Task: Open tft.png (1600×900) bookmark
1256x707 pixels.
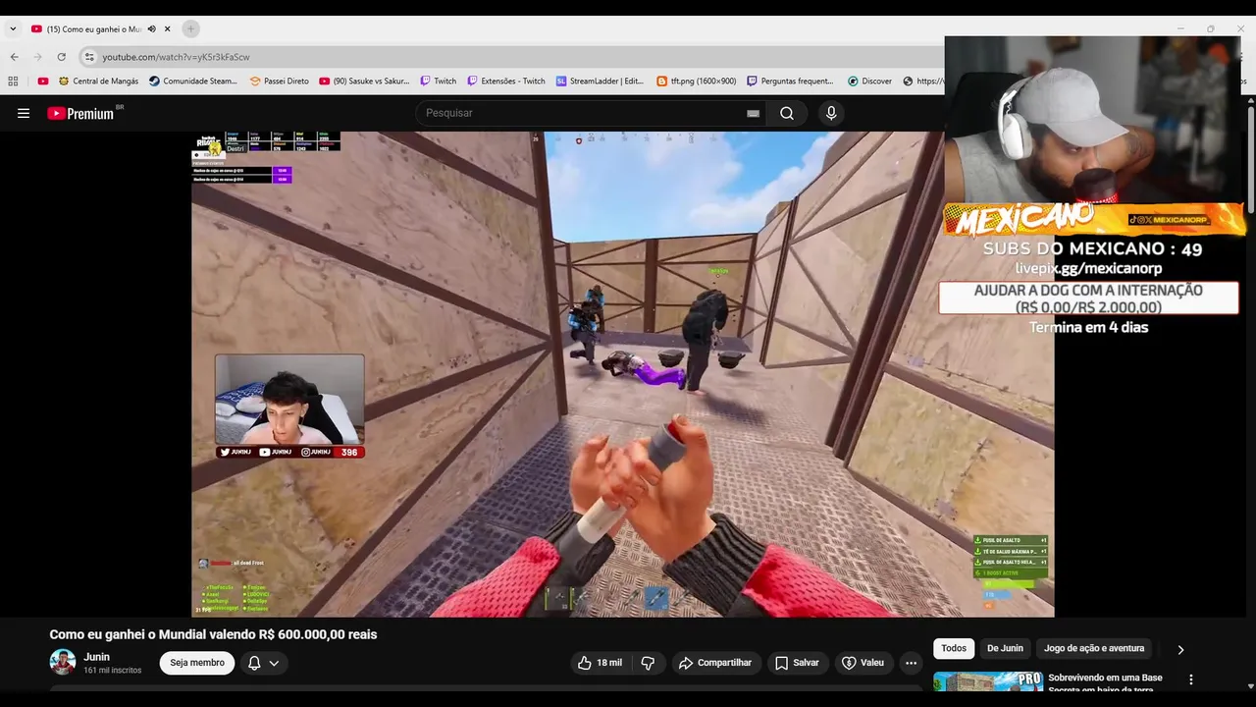Action: 696,82
